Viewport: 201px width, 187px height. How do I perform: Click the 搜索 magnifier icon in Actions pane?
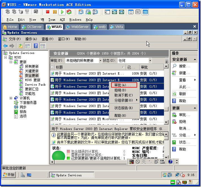pos(174,66)
